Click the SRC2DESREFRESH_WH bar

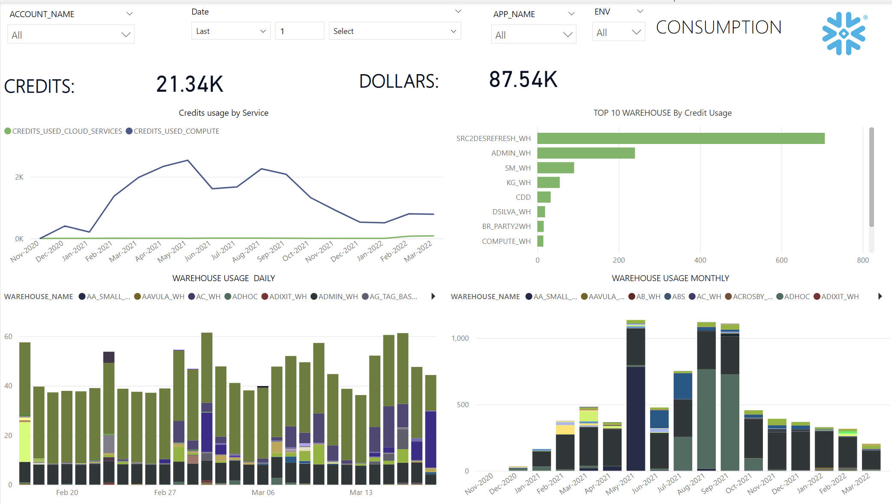coord(681,138)
